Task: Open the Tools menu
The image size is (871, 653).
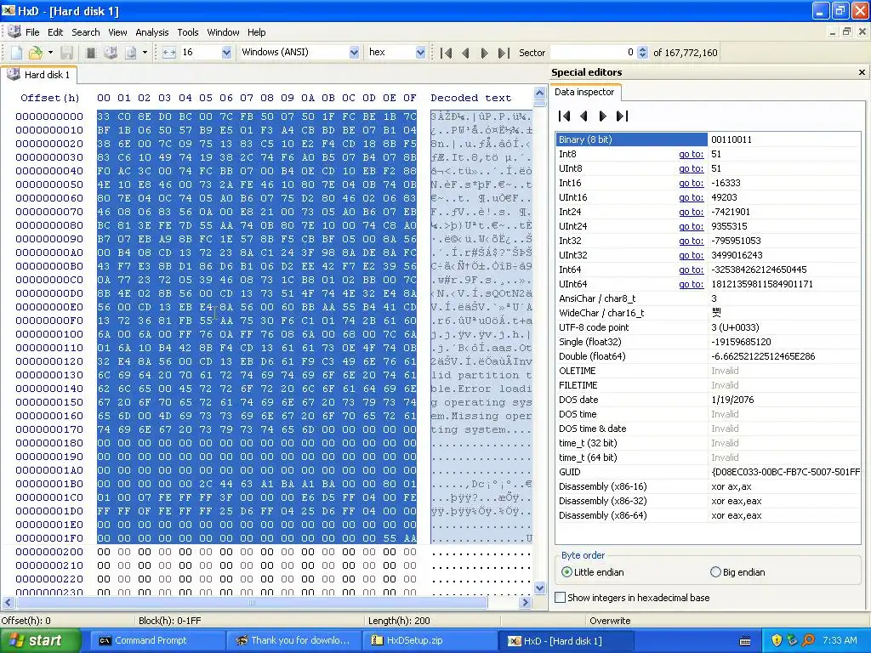Action: coord(188,32)
